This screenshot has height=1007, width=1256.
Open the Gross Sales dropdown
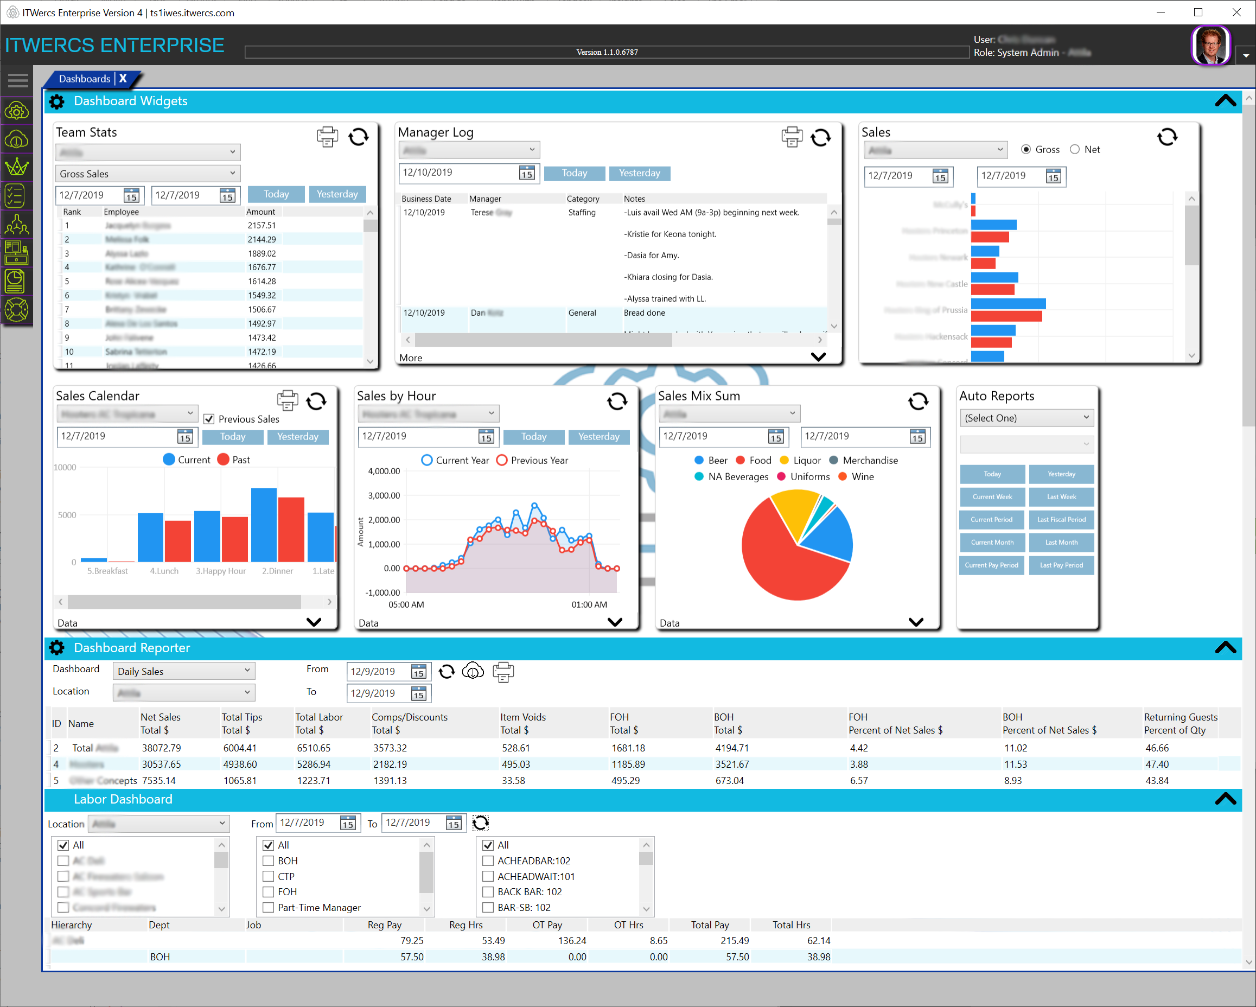(148, 174)
